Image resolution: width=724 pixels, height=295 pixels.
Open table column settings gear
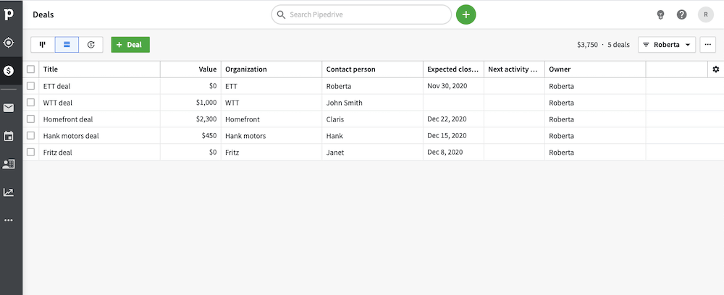(x=716, y=69)
